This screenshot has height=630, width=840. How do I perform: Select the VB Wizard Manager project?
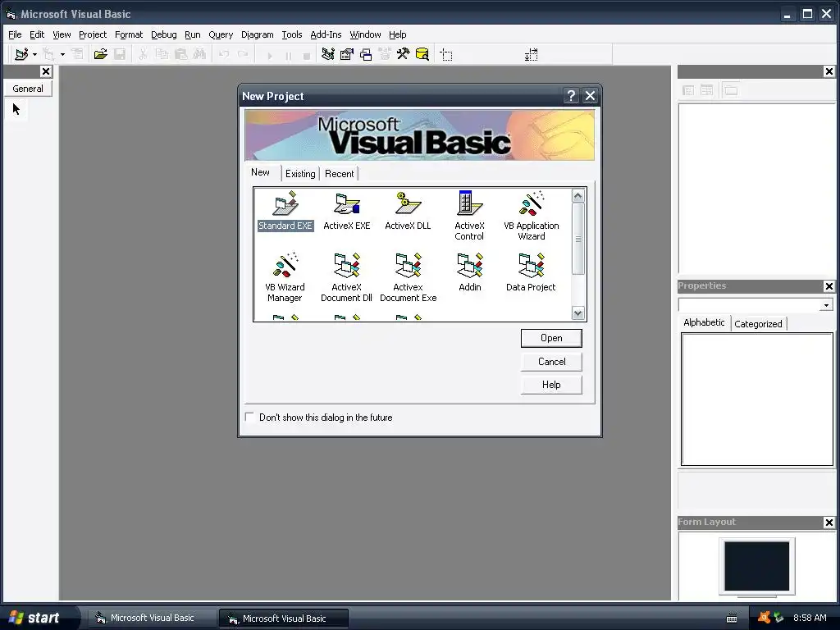(x=285, y=277)
